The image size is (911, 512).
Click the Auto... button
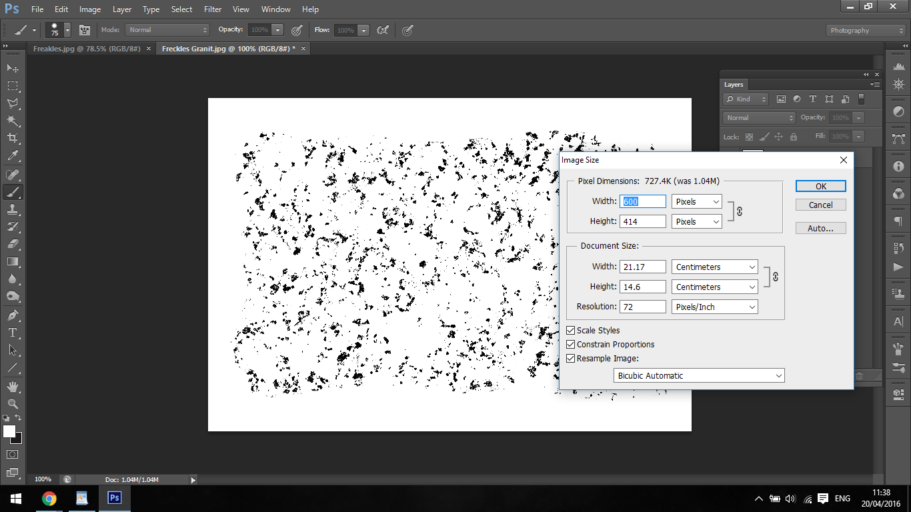click(x=821, y=228)
